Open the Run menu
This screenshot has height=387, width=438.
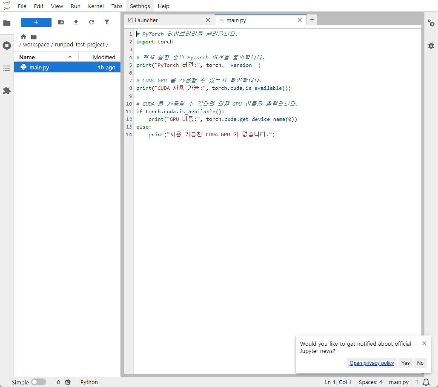pos(75,6)
